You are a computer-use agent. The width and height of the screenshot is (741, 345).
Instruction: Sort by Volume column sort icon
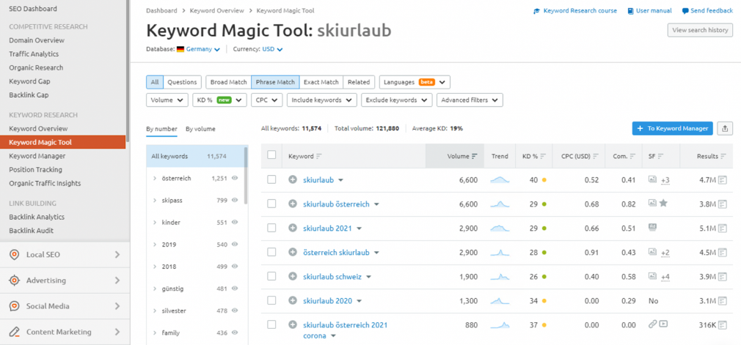[x=475, y=156]
